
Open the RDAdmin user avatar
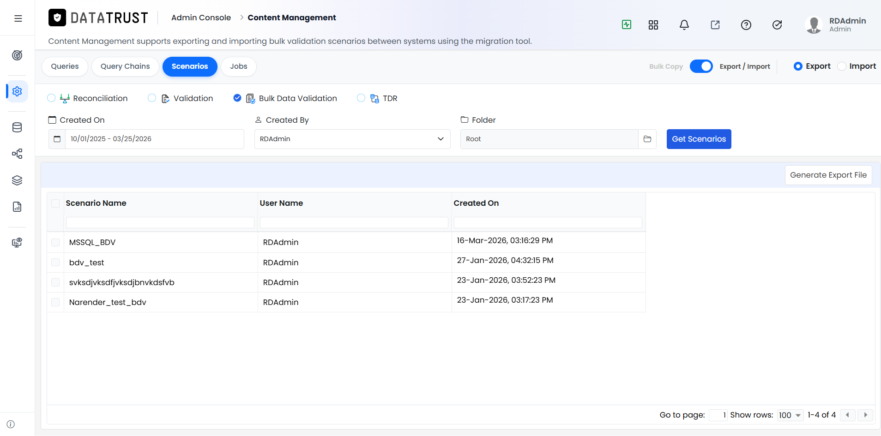pyautogui.click(x=814, y=25)
